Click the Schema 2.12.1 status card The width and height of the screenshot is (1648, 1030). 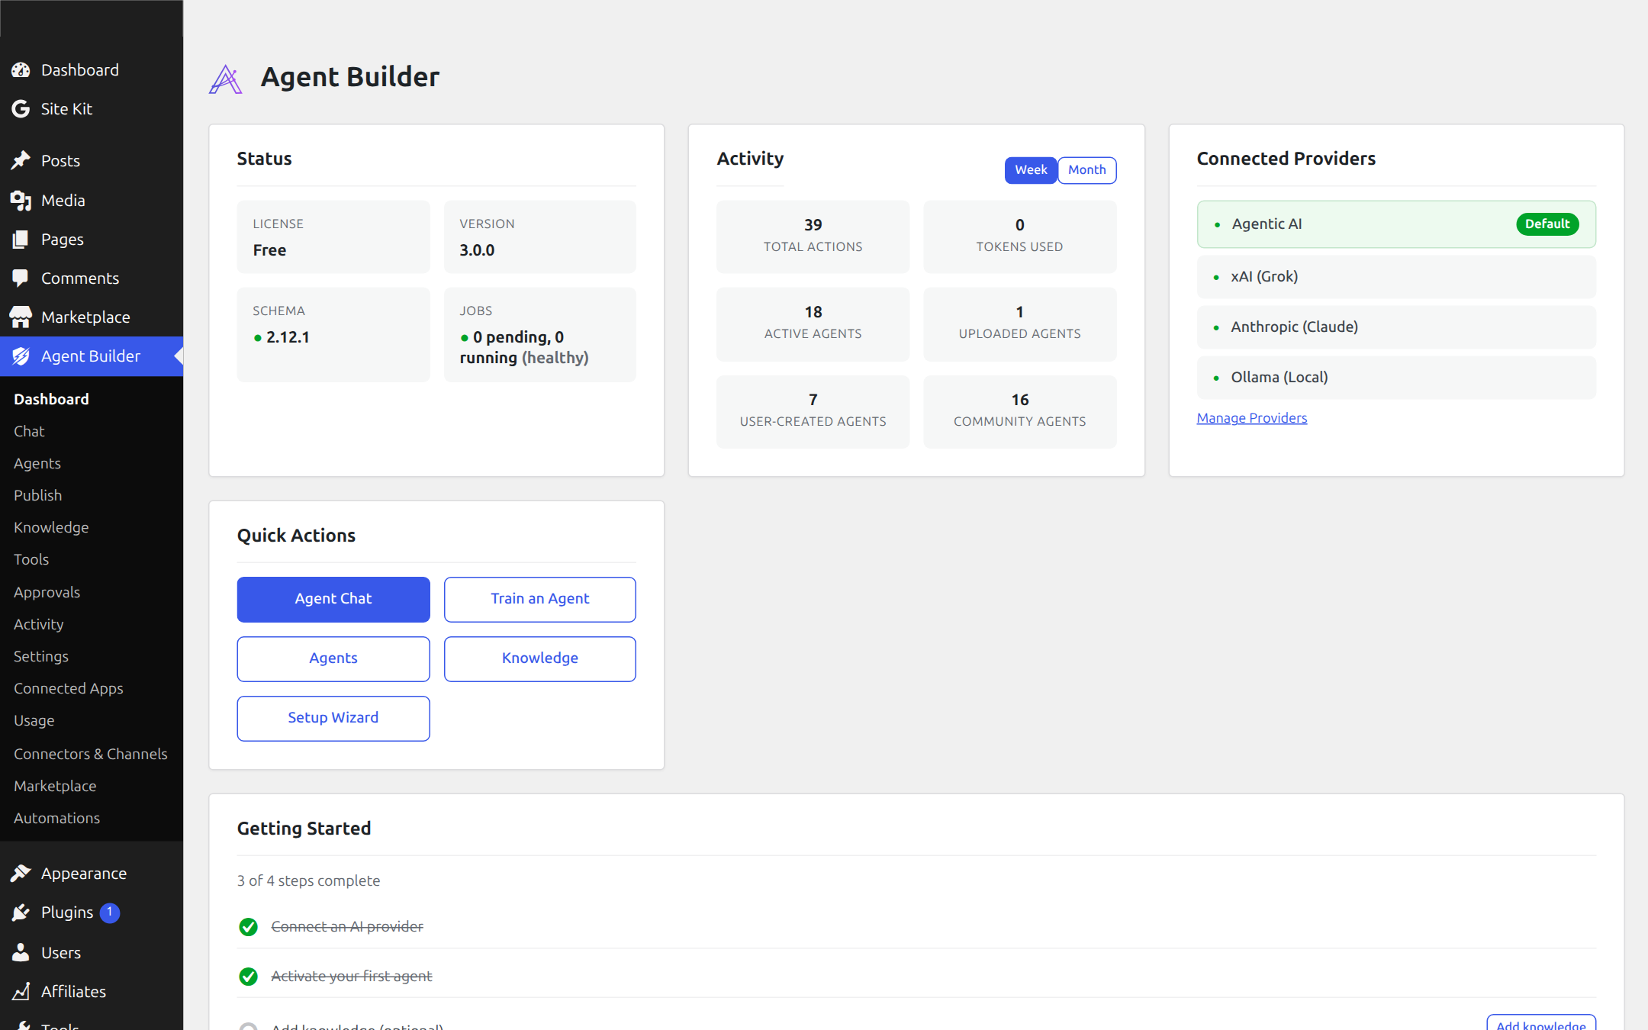pyautogui.click(x=333, y=334)
